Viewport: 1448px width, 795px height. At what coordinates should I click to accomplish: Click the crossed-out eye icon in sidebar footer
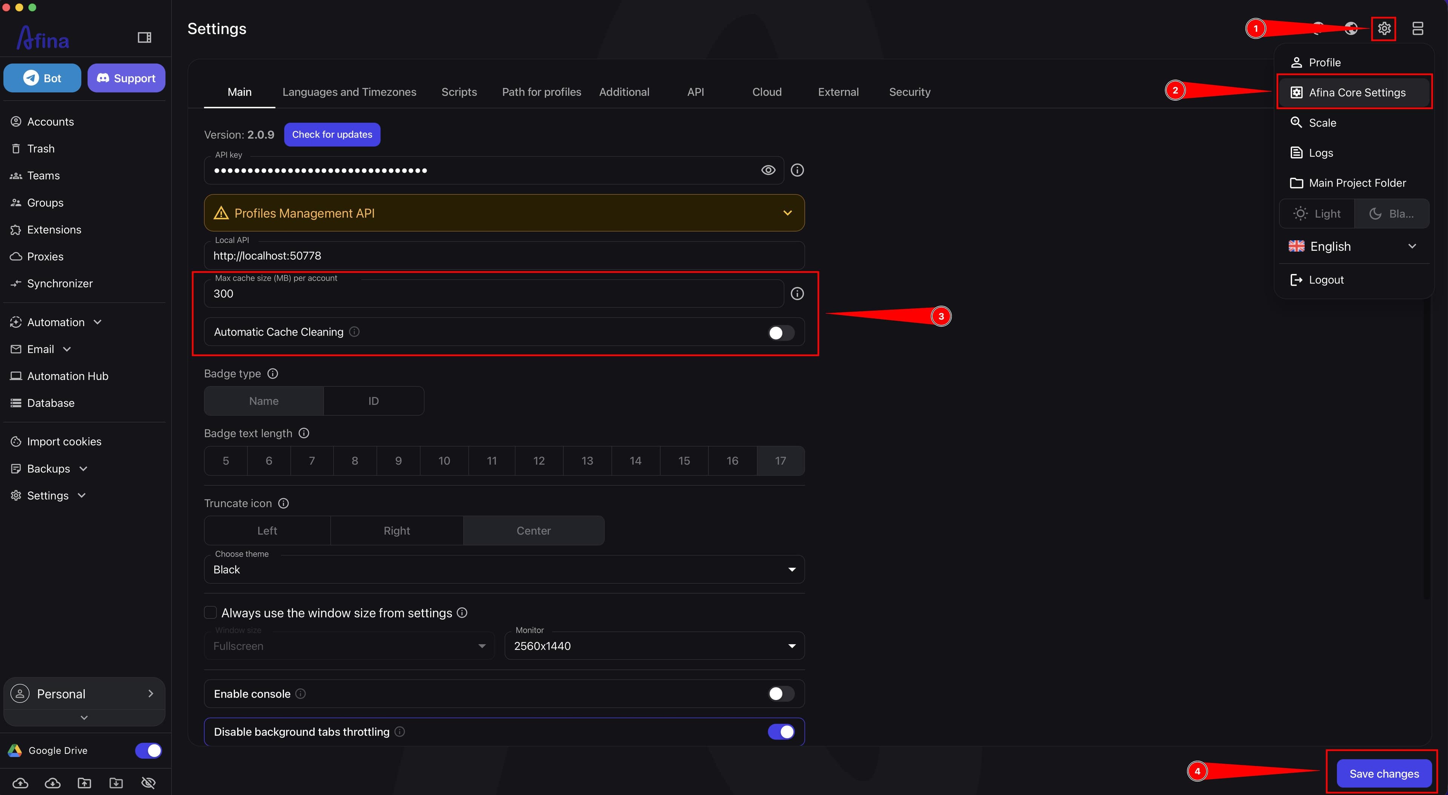click(x=149, y=783)
